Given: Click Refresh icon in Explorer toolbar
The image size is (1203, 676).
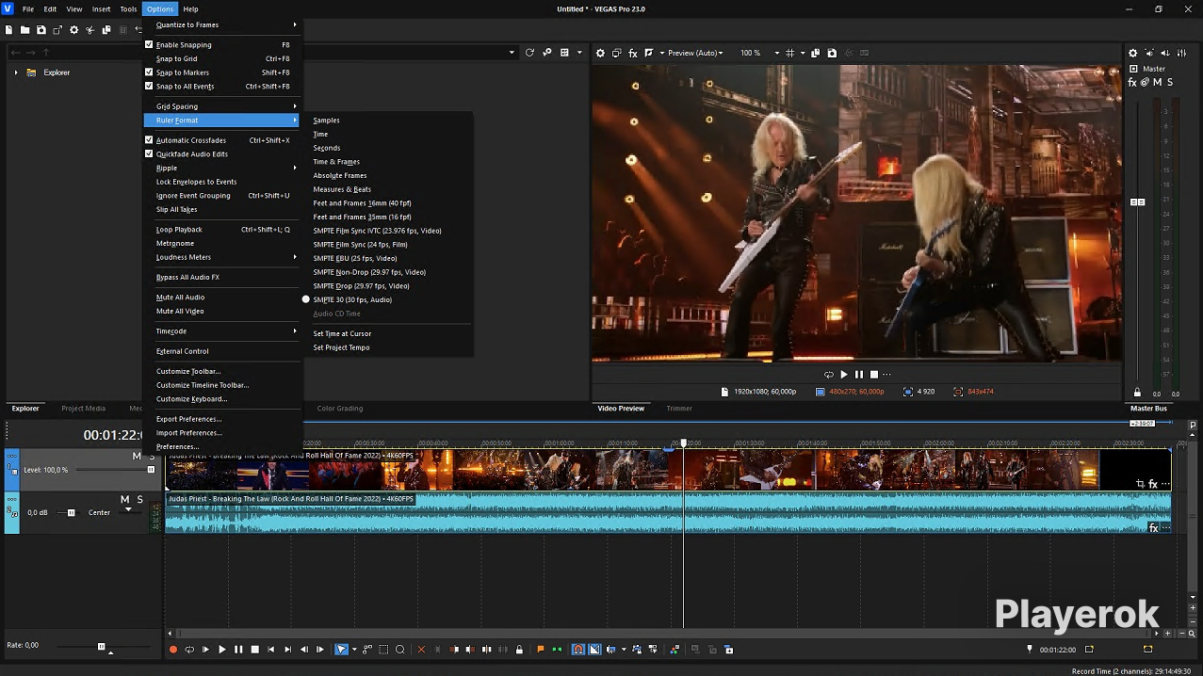Looking at the screenshot, I should pyautogui.click(x=529, y=54).
